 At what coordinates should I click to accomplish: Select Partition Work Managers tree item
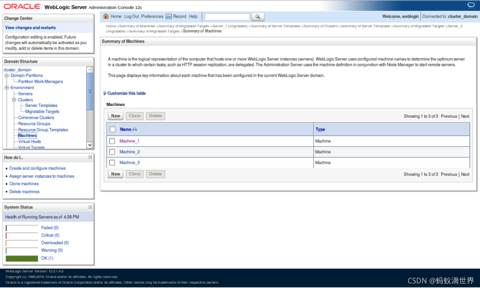click(x=40, y=82)
